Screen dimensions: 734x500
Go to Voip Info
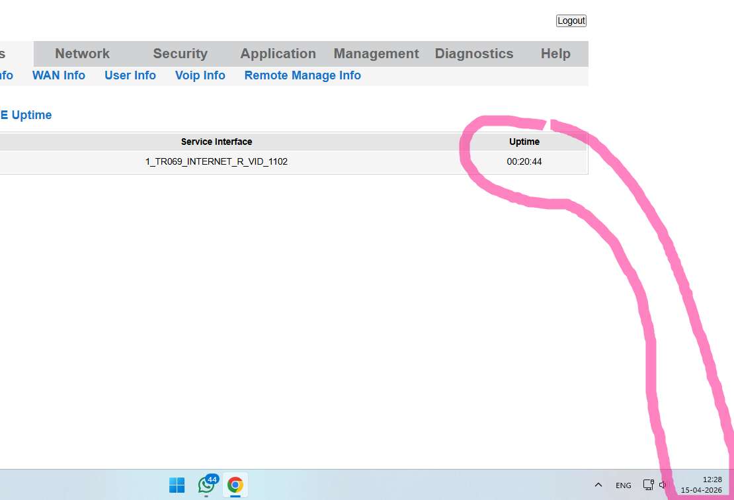click(x=200, y=75)
